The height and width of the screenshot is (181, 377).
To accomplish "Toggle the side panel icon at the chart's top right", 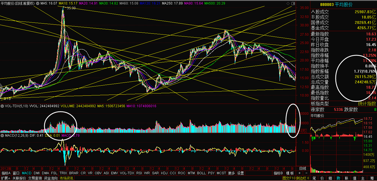I will tap(293, 3).
